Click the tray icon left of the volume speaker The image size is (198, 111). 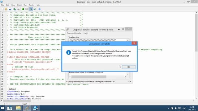[172, 108]
